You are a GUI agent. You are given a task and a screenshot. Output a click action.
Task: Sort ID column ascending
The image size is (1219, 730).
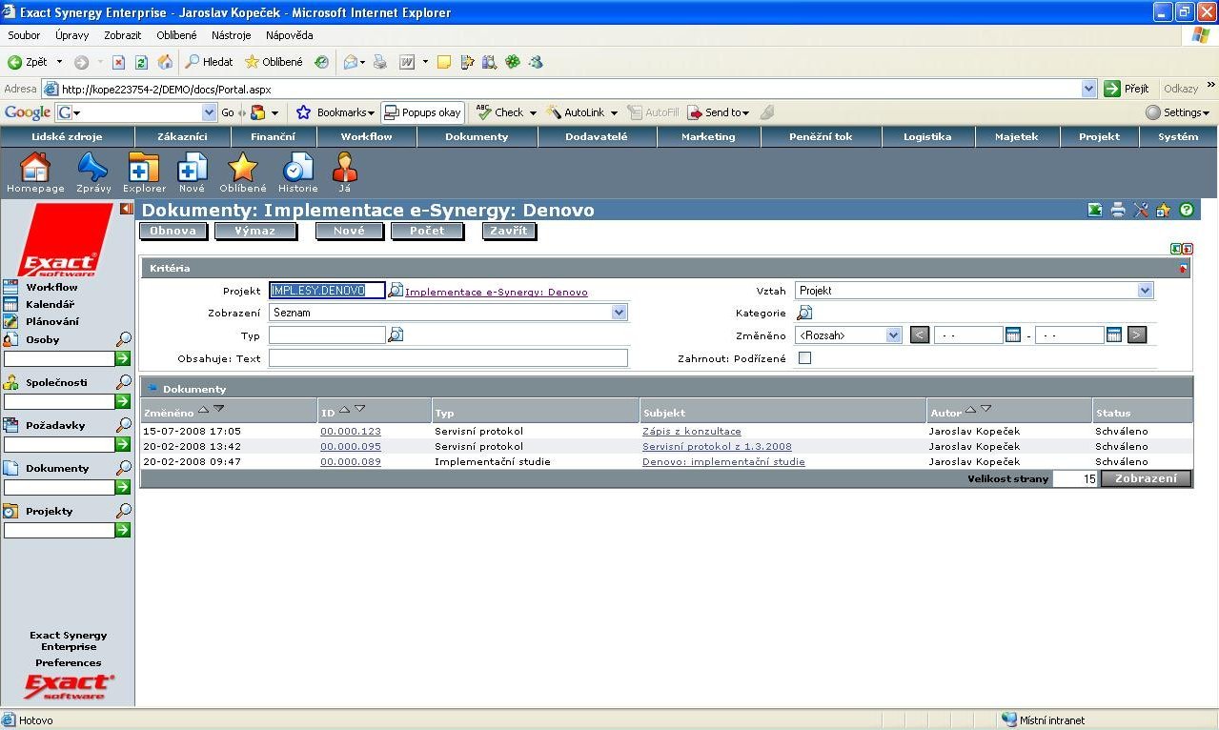(345, 409)
